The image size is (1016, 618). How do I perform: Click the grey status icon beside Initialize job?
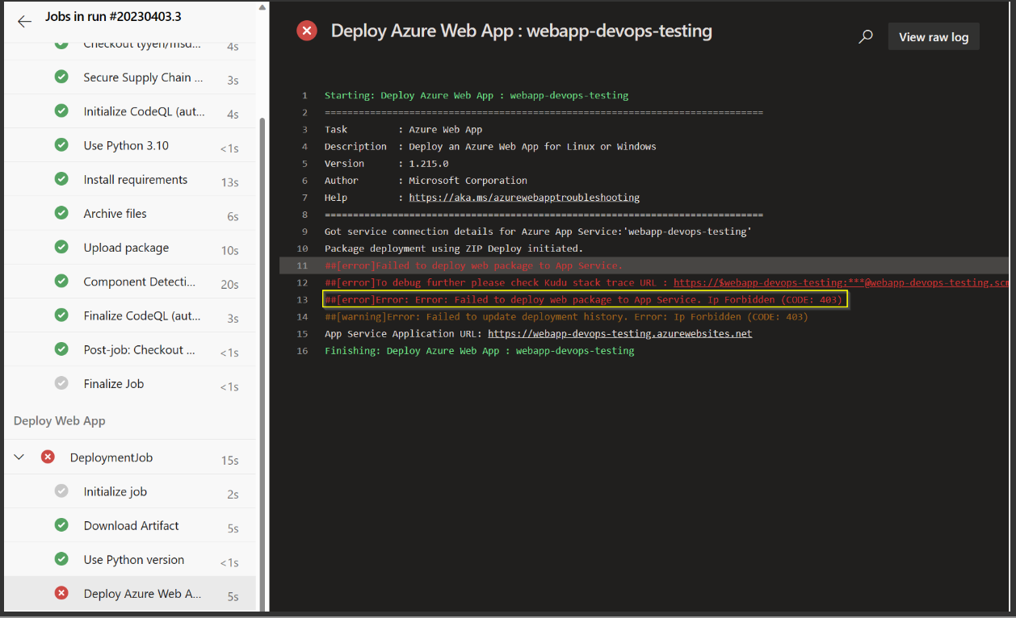click(x=61, y=491)
